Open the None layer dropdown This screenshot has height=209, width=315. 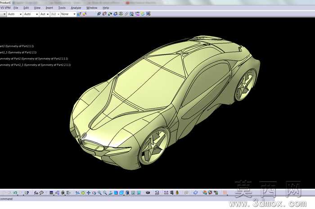pyautogui.click(x=68, y=14)
